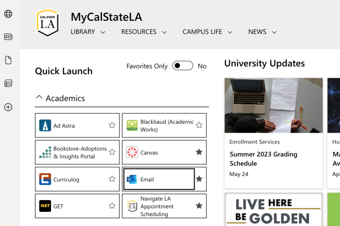Click the Curriculog app icon
The image size is (340, 226).
(x=45, y=179)
